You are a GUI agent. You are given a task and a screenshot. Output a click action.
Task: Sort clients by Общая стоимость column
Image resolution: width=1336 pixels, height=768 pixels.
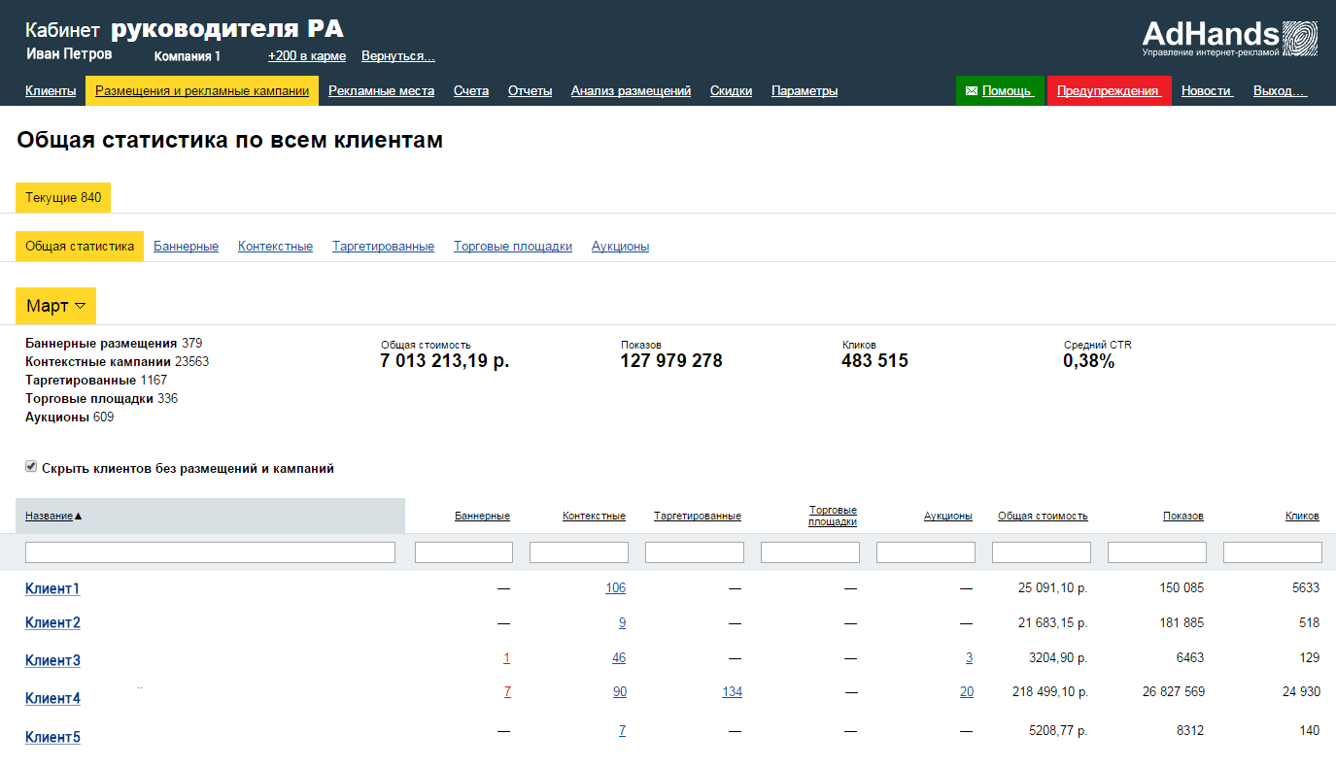point(1043,516)
